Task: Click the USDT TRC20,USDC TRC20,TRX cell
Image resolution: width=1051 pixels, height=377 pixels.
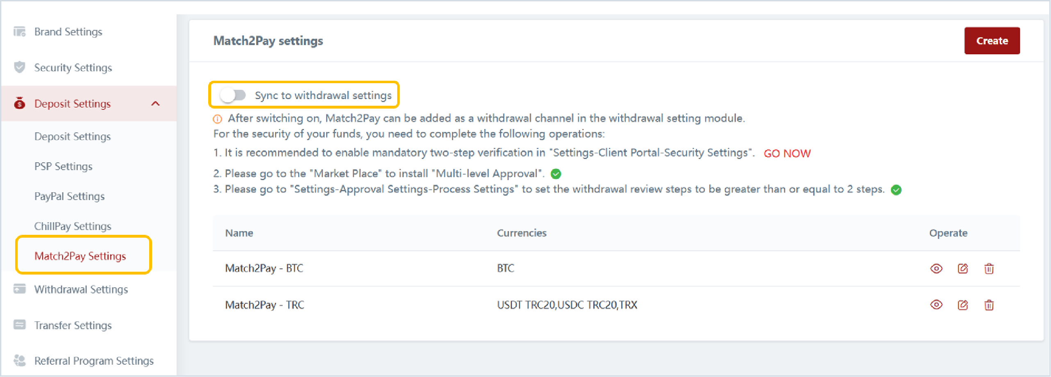Action: click(x=567, y=305)
